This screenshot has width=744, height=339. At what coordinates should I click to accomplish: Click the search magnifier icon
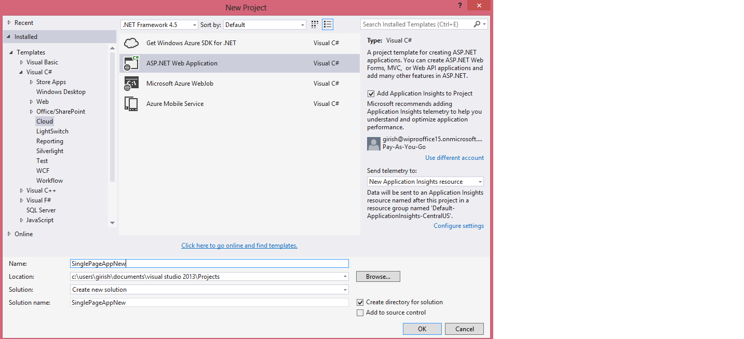[477, 24]
